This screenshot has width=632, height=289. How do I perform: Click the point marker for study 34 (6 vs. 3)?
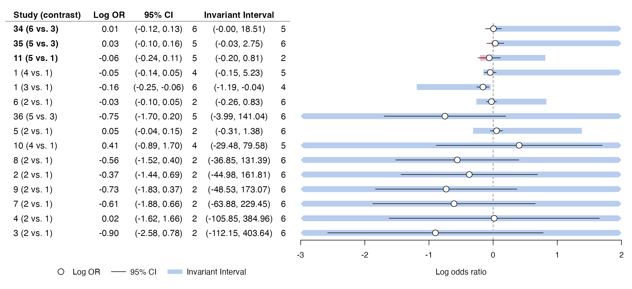tap(493, 29)
